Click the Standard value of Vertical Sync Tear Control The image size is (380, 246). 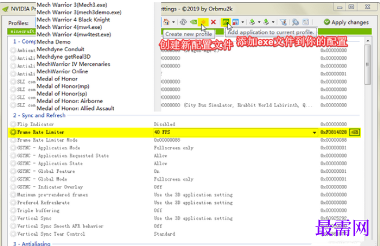pyautogui.click(x=164, y=234)
